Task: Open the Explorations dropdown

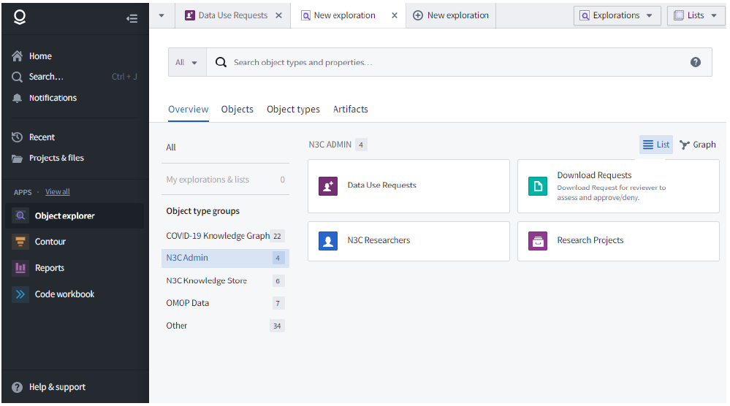Action: click(617, 16)
